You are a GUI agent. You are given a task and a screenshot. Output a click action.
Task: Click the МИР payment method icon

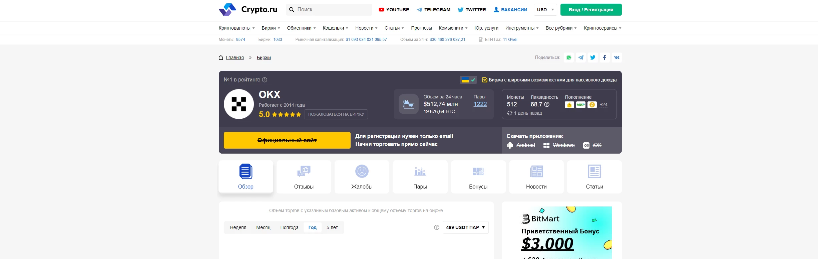click(581, 105)
